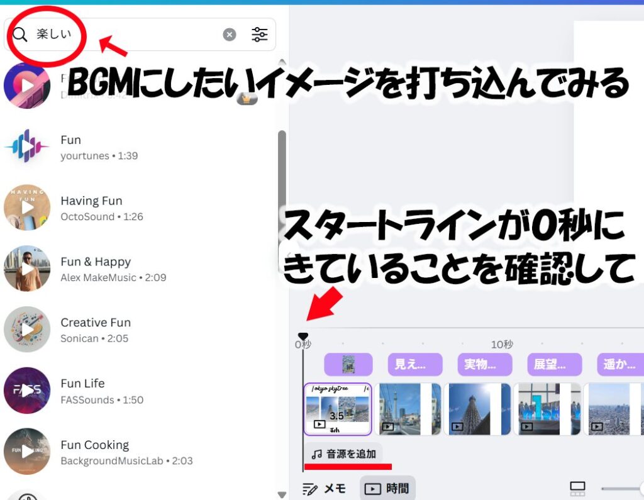Play the Having Fun track preview
The image size is (644, 500).
tap(27, 208)
